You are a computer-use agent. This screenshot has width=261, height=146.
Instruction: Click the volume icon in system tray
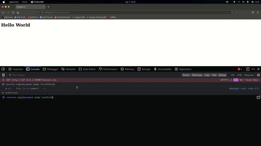(243, 2)
